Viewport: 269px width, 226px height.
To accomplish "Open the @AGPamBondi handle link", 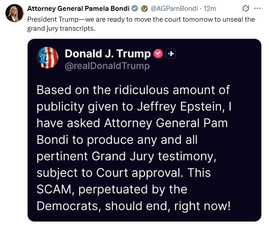I will (x=174, y=9).
